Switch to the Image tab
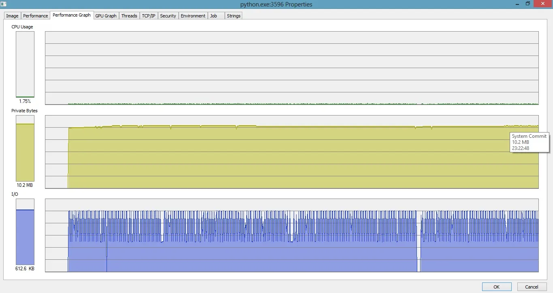Image resolution: width=553 pixels, height=293 pixels. (x=12, y=16)
